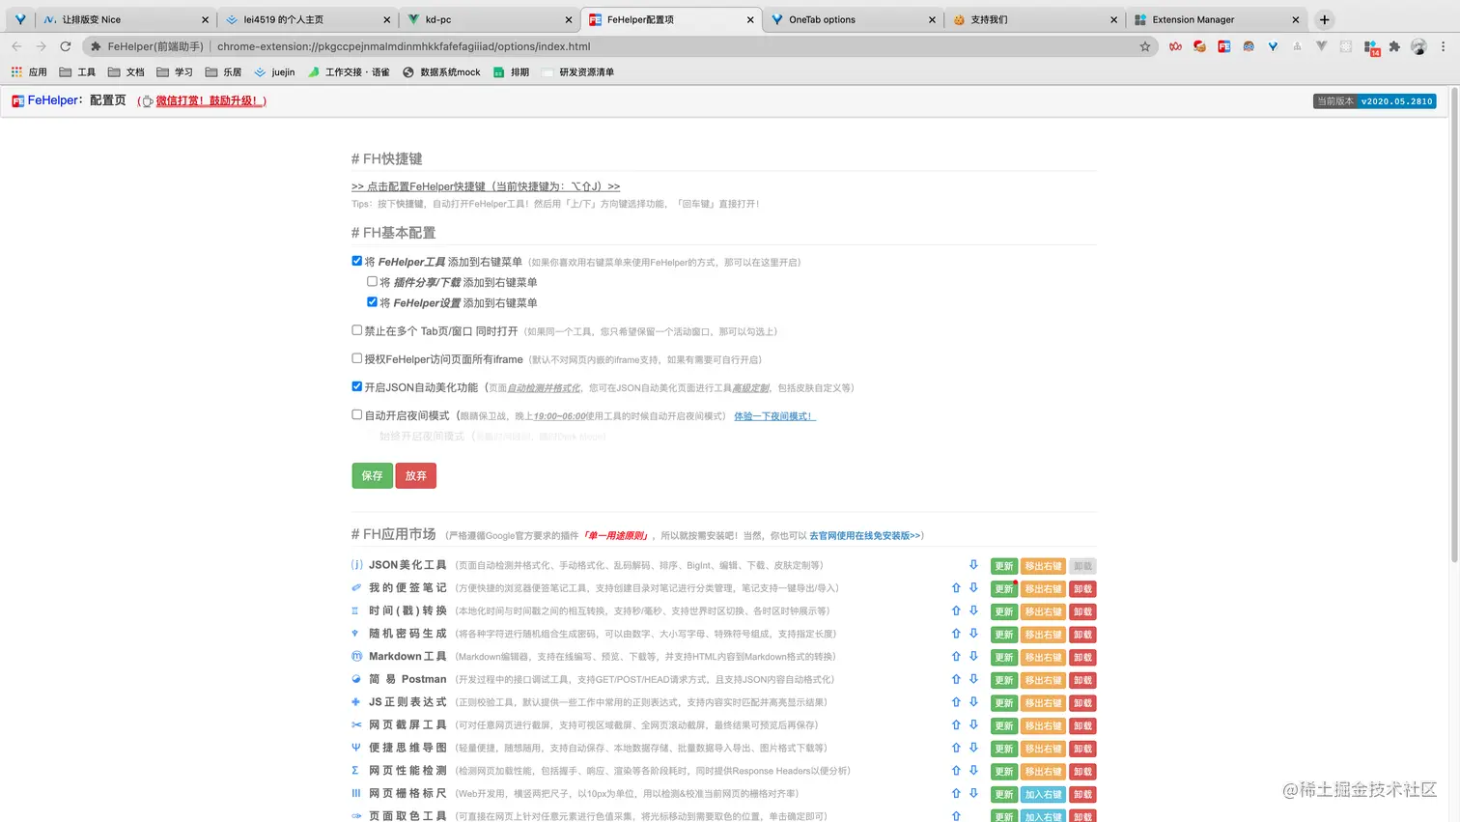Uncheck 将FeHelper设置添加到右键菜单
This screenshot has width=1460, height=822.
(x=372, y=302)
